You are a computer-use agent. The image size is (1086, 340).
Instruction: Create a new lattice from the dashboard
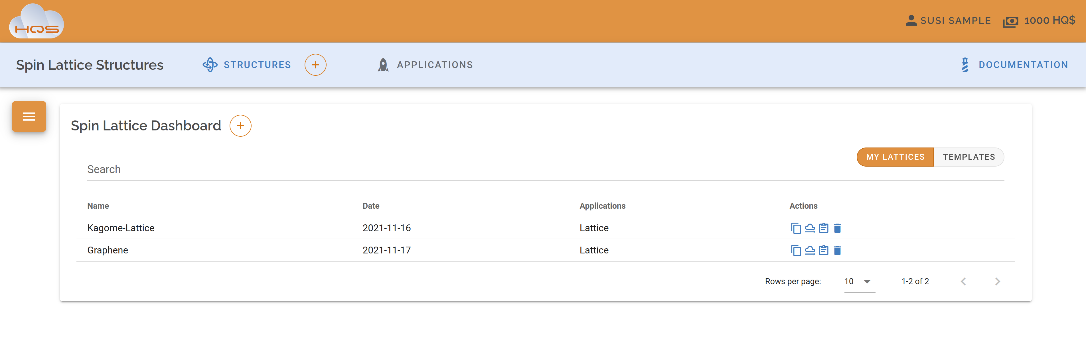(x=240, y=125)
